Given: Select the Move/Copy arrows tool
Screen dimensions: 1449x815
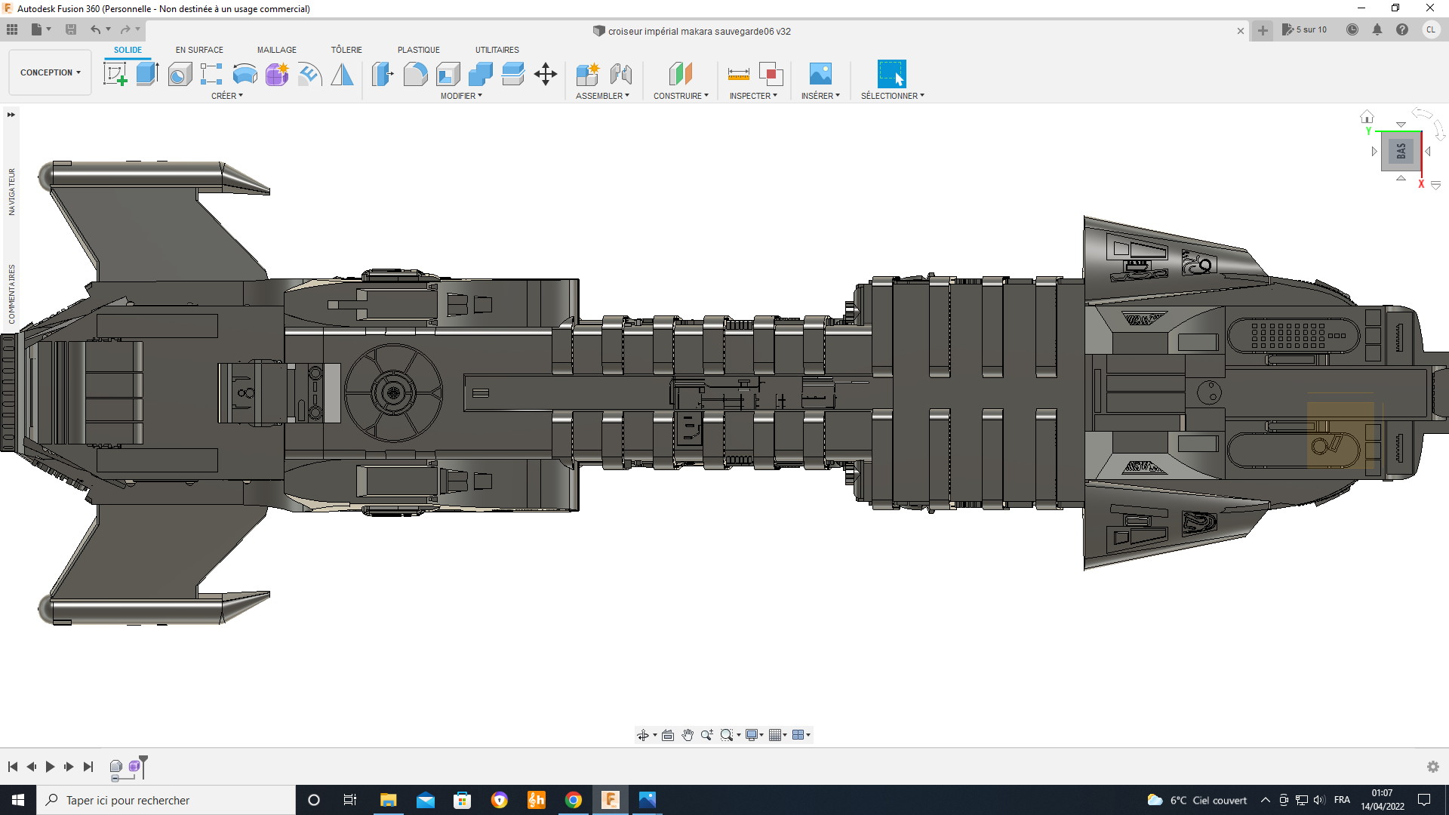Looking at the screenshot, I should pos(545,74).
